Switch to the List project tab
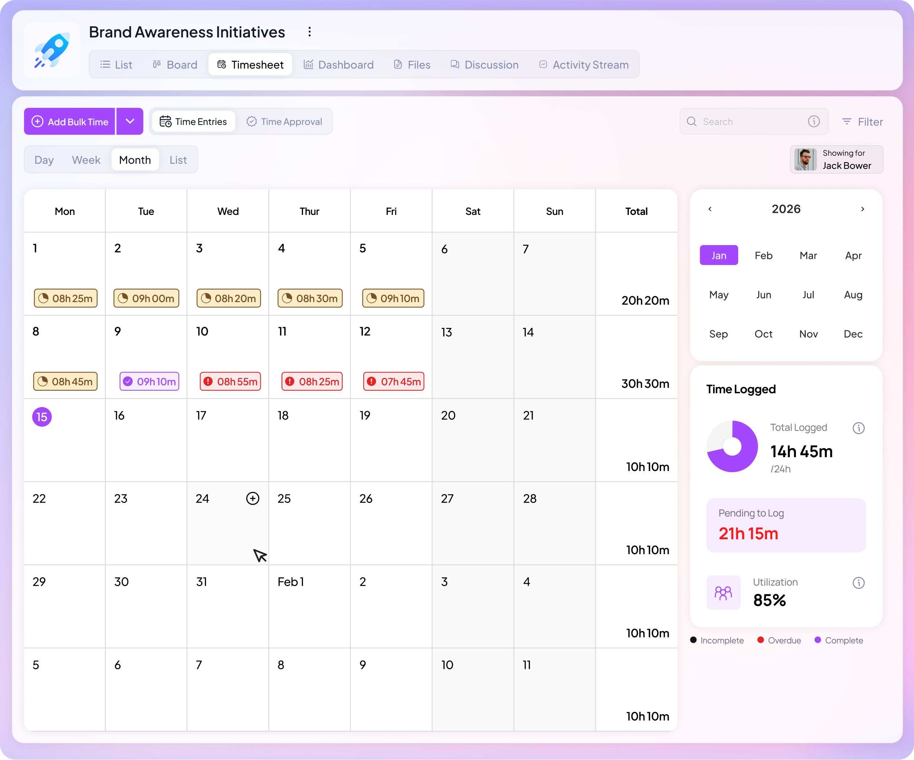The image size is (914, 760). pyautogui.click(x=116, y=65)
